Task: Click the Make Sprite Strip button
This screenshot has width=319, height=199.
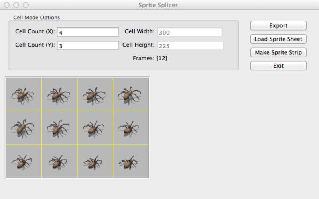Action: point(278,53)
